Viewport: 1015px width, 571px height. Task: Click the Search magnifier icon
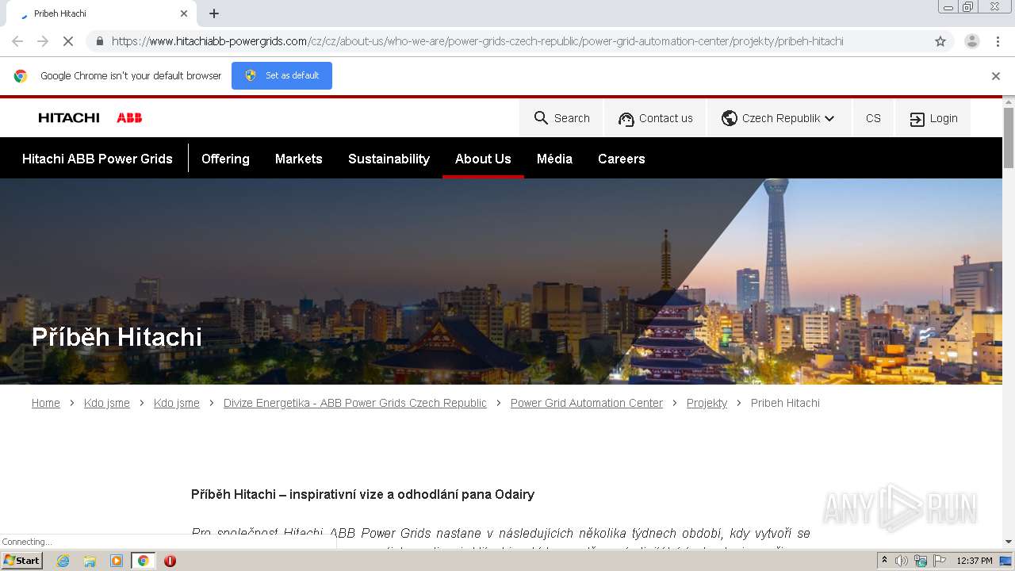click(542, 118)
